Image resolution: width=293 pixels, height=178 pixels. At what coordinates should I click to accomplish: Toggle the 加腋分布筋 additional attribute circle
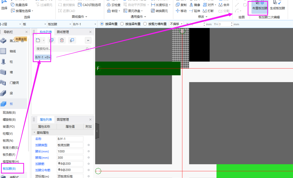coord(89,170)
